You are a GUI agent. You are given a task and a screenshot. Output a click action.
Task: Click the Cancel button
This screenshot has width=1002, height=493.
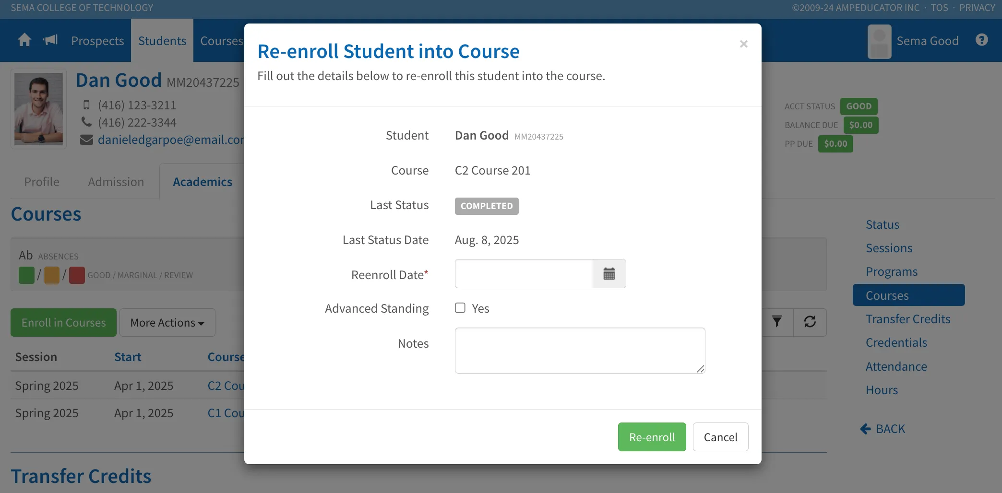point(720,437)
